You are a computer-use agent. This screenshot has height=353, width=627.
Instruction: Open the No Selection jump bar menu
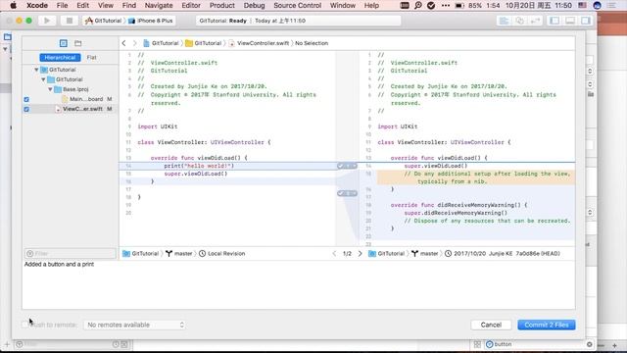[312, 43]
